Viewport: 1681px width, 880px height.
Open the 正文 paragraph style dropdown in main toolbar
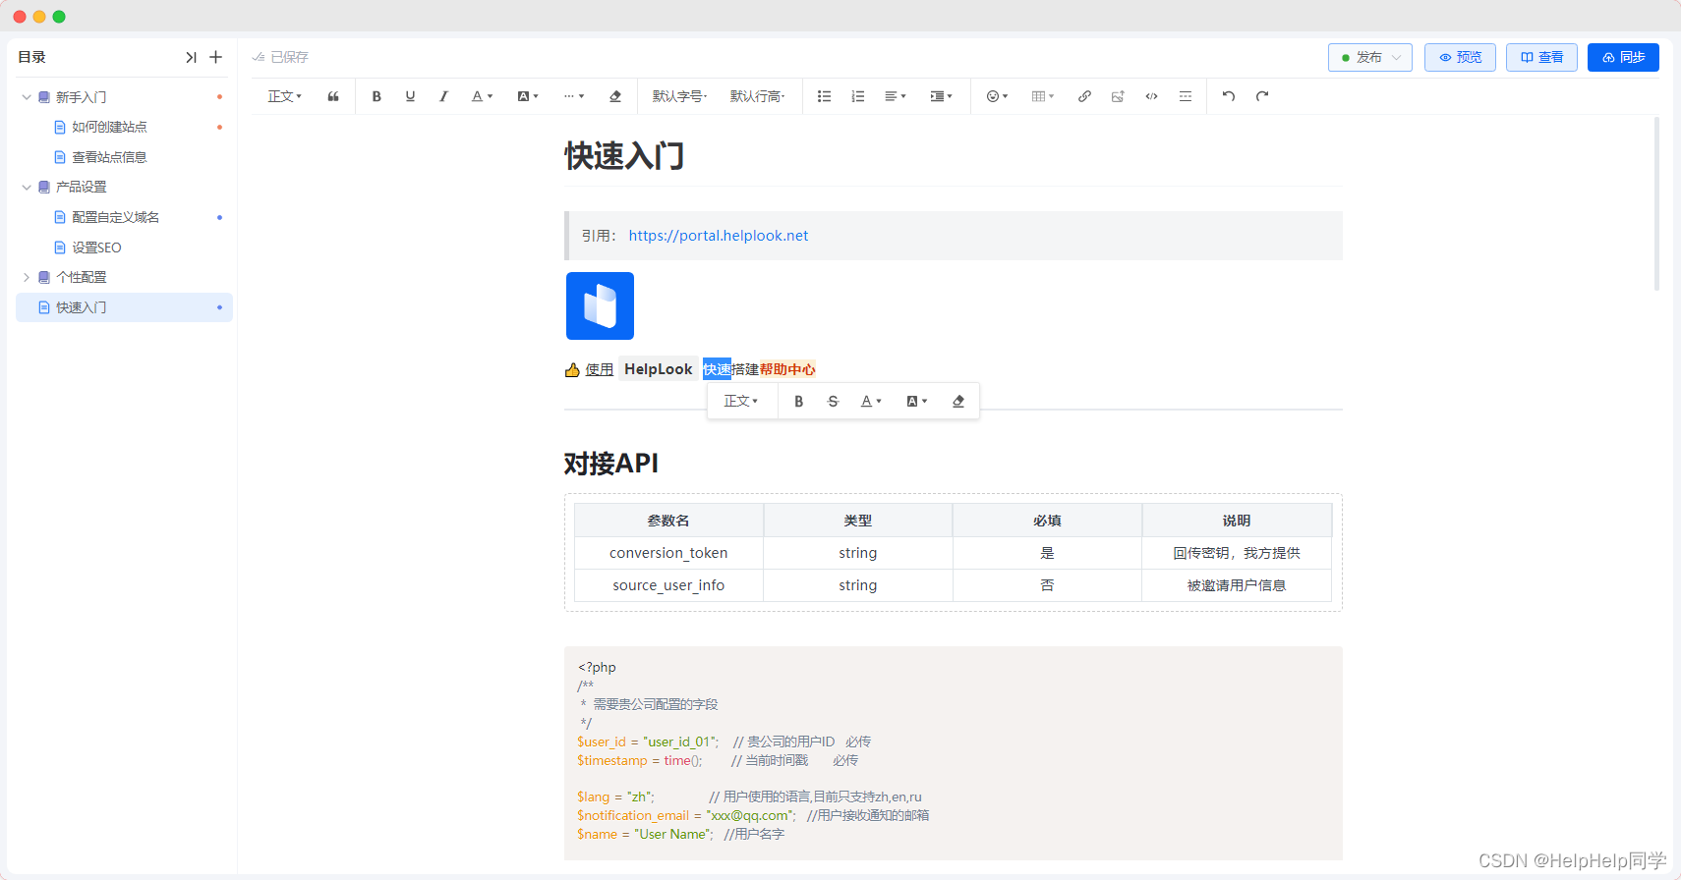[x=285, y=96]
